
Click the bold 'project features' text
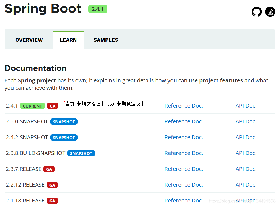tap(221, 80)
